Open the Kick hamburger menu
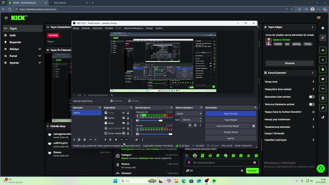The height and width of the screenshot is (185, 329). pos(6,18)
